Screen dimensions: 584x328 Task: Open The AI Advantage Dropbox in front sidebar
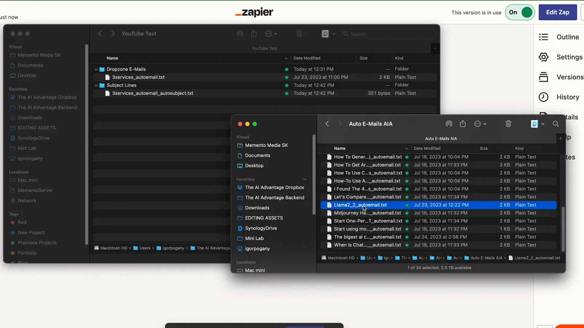point(274,187)
